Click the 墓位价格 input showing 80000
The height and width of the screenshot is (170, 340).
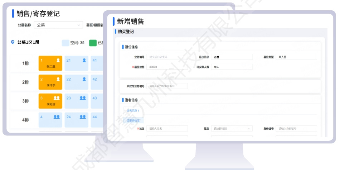[167, 67]
